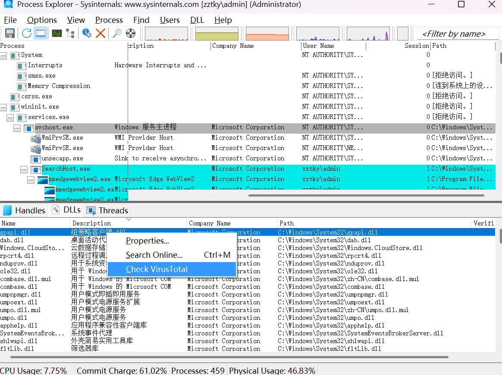
Task: Click the unsecapp.exe process icon
Action: click(35, 159)
